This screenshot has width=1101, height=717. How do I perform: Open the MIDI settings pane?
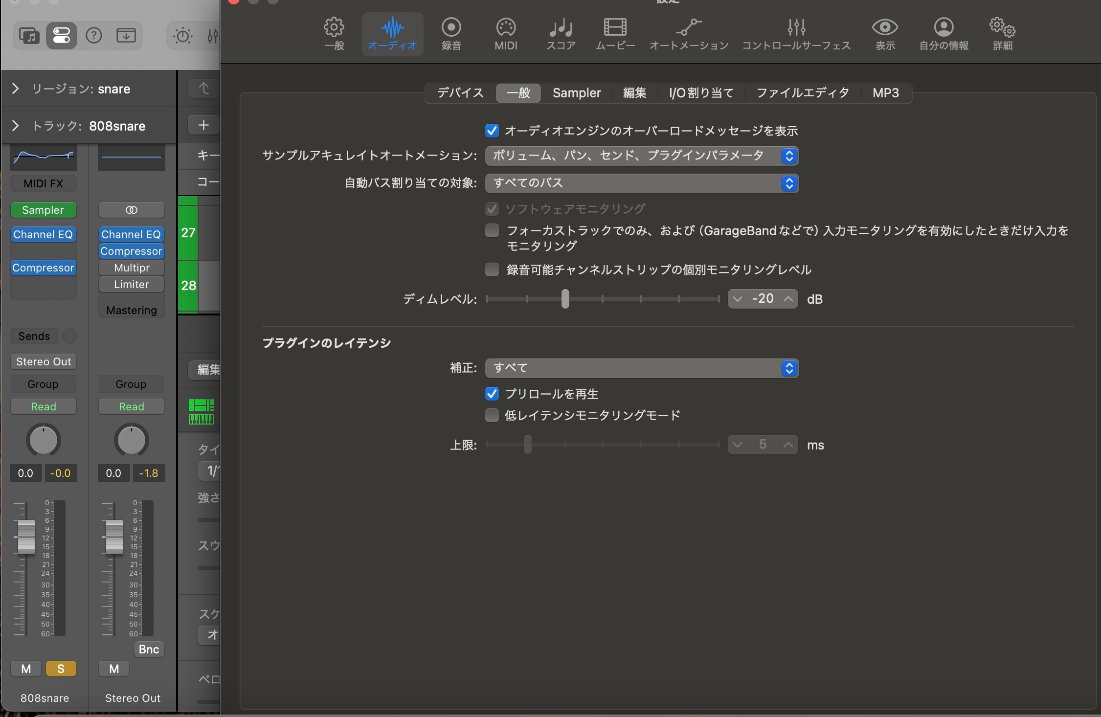506,34
